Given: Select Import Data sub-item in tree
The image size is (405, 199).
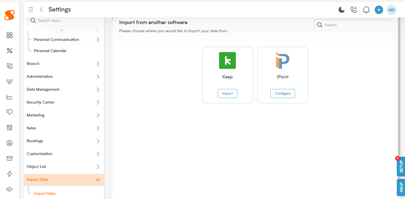Looking at the screenshot, I should tap(45, 193).
